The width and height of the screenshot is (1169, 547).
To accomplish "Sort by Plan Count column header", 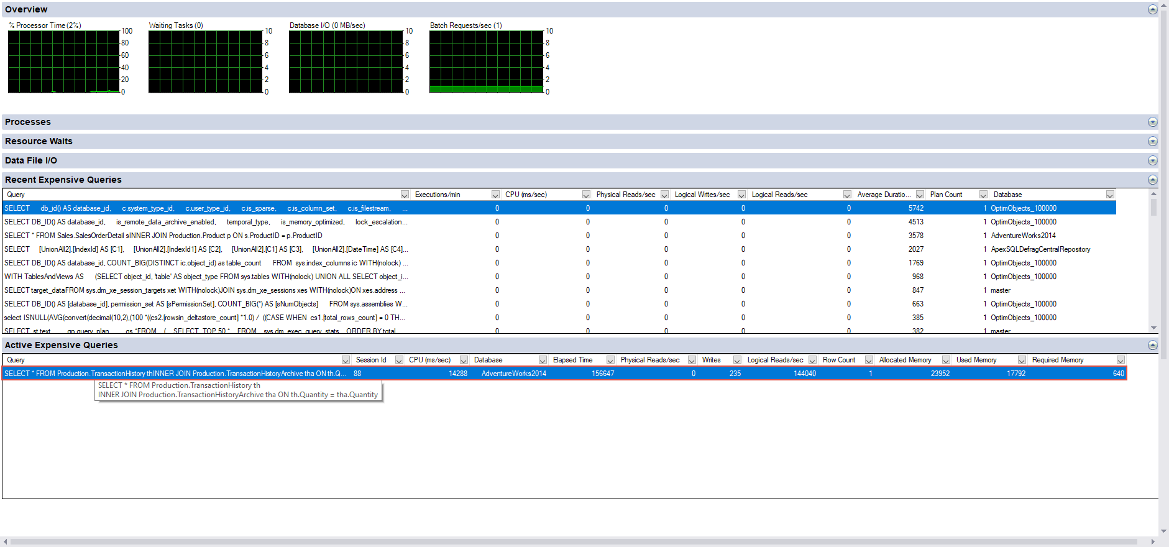I will click(x=946, y=195).
